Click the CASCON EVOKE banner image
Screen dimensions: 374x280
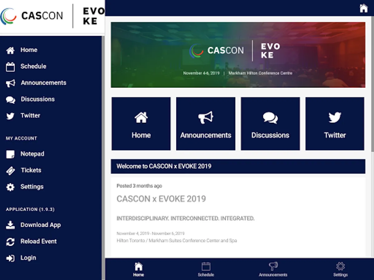pyautogui.click(x=238, y=55)
